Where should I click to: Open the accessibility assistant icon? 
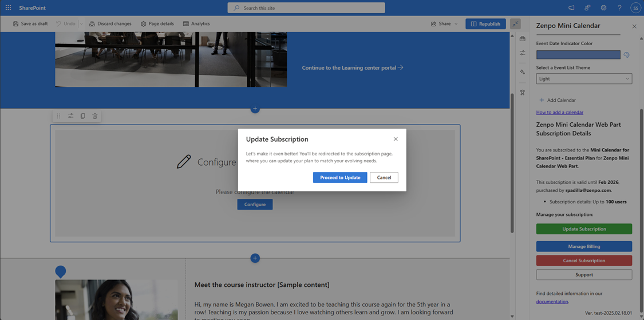522,92
